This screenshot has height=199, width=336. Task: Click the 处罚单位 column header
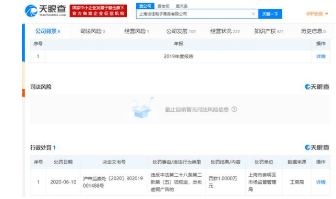tap(264, 162)
